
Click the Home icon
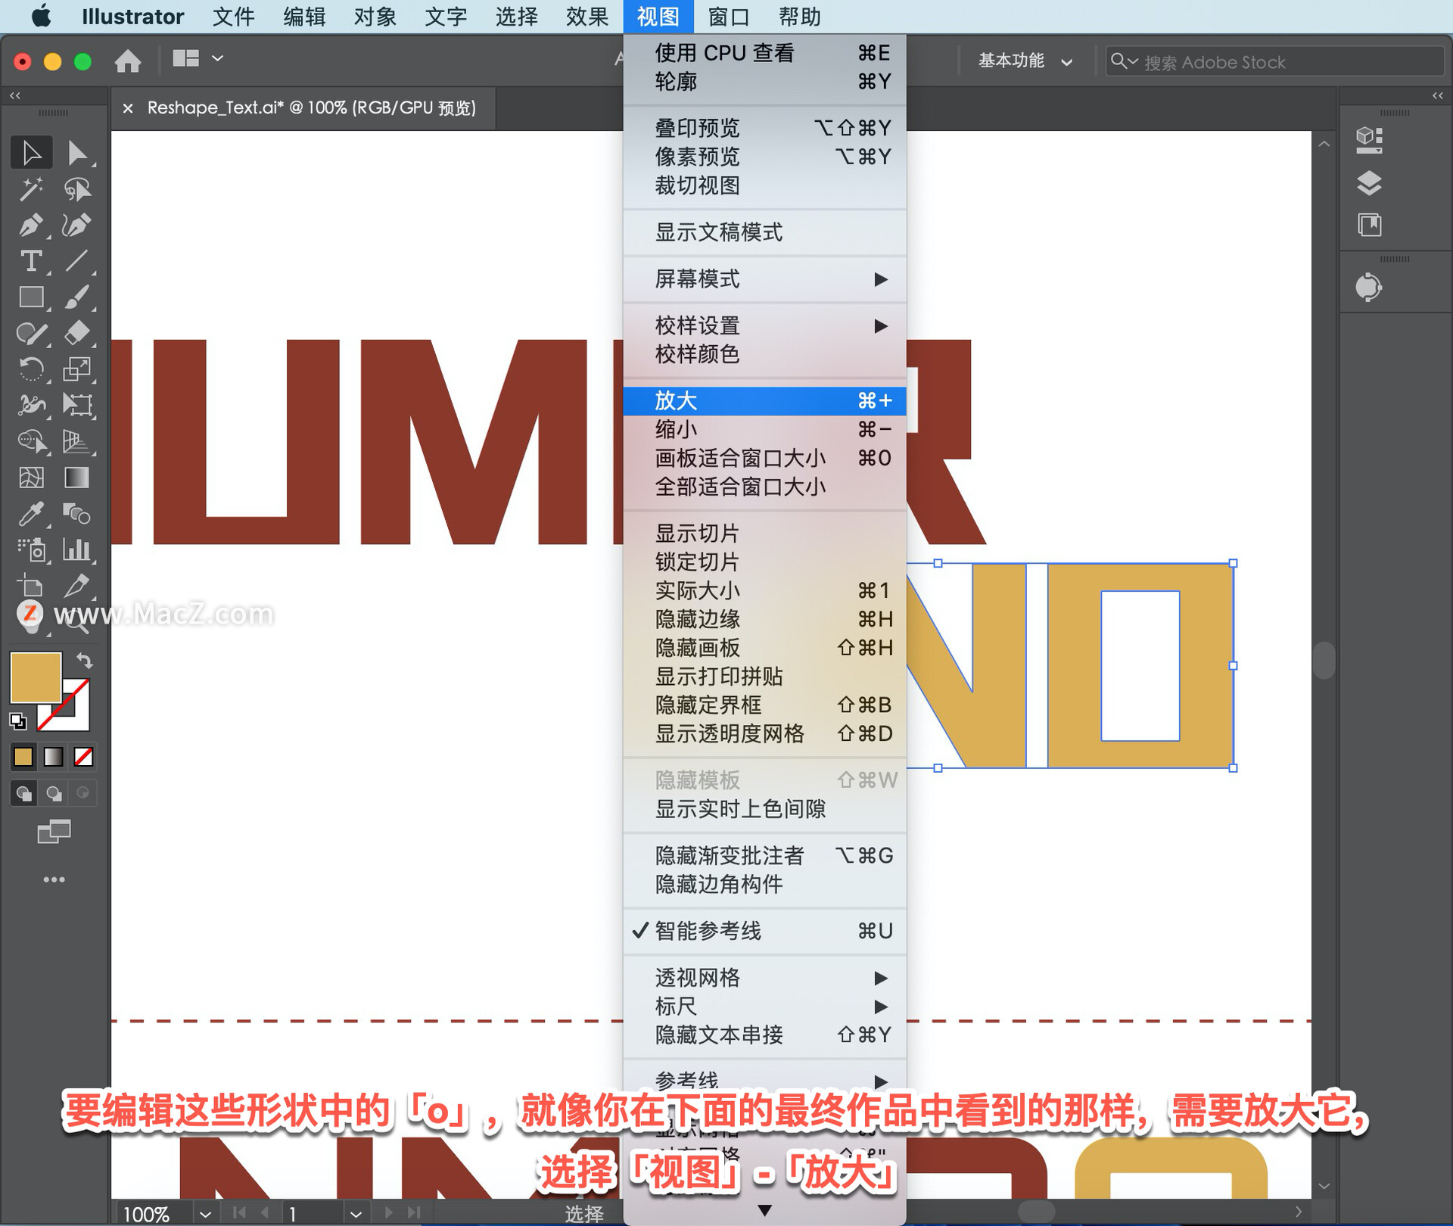128,61
